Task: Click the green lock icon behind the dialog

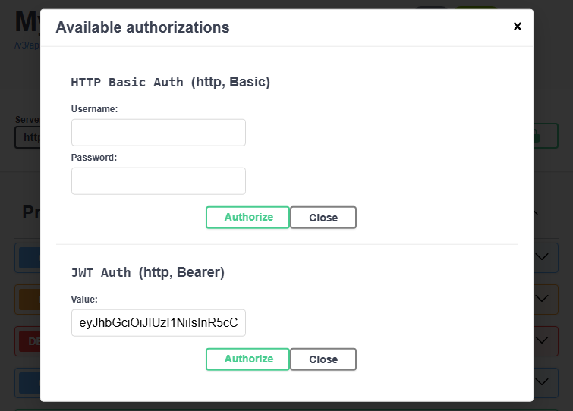Action: click(536, 136)
